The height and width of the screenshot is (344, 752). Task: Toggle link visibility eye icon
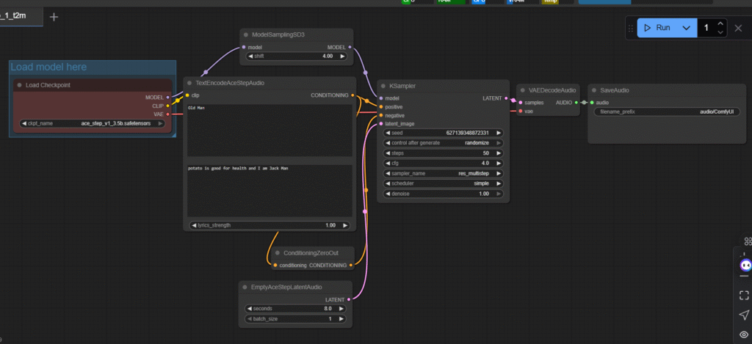click(744, 334)
